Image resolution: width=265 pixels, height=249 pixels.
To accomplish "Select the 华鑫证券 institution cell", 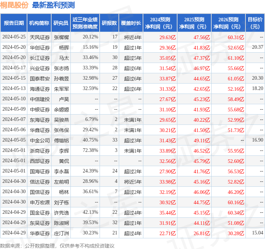I will tap(40, 130).
